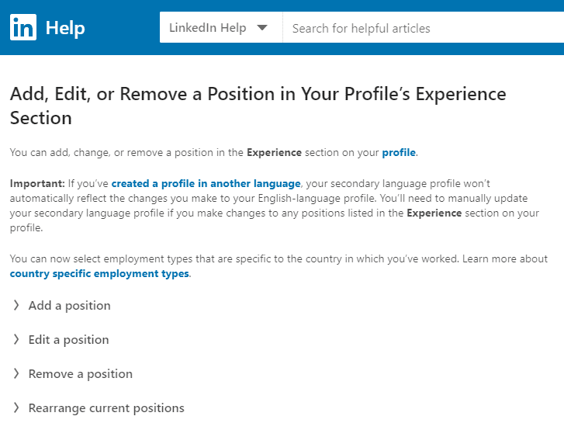This screenshot has width=564, height=430.
Task: Open 'country specific employment types' link
Action: point(99,273)
